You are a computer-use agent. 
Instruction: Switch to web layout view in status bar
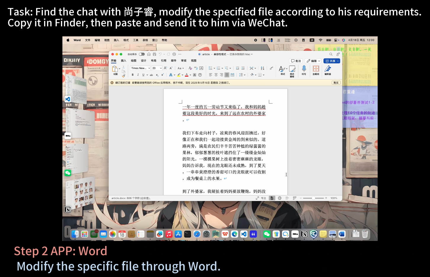click(280, 198)
